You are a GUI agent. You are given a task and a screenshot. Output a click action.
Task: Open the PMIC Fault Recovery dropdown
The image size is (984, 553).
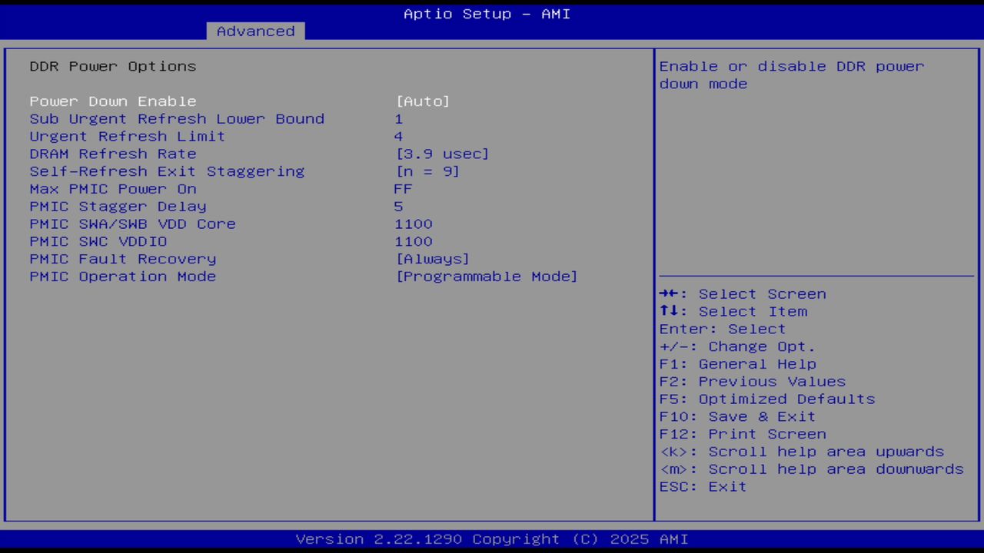click(432, 259)
